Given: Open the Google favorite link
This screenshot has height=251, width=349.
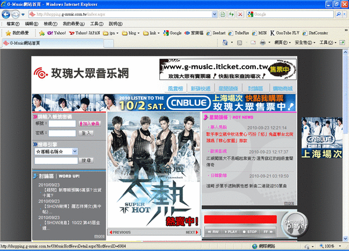Looking at the screenshot, I should click(172, 33).
